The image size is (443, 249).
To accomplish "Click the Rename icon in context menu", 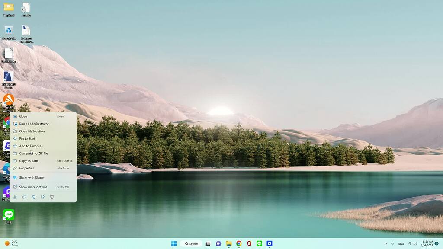I will click(x=33, y=197).
